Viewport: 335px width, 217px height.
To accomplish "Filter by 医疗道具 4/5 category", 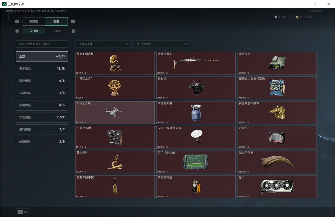I will (x=42, y=81).
